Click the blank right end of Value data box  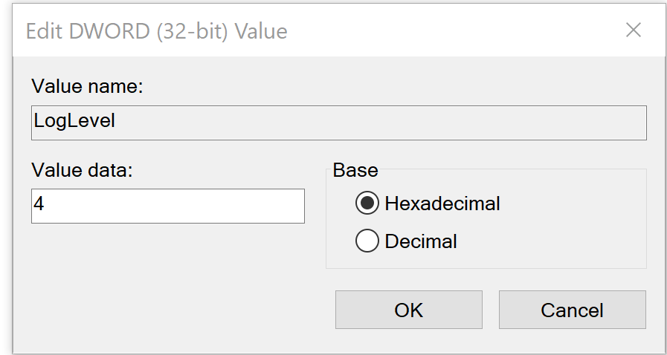pos(283,206)
